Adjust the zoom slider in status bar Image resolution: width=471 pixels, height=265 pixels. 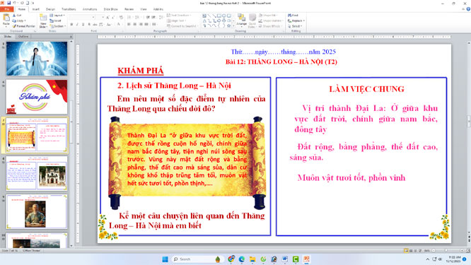[447, 251]
